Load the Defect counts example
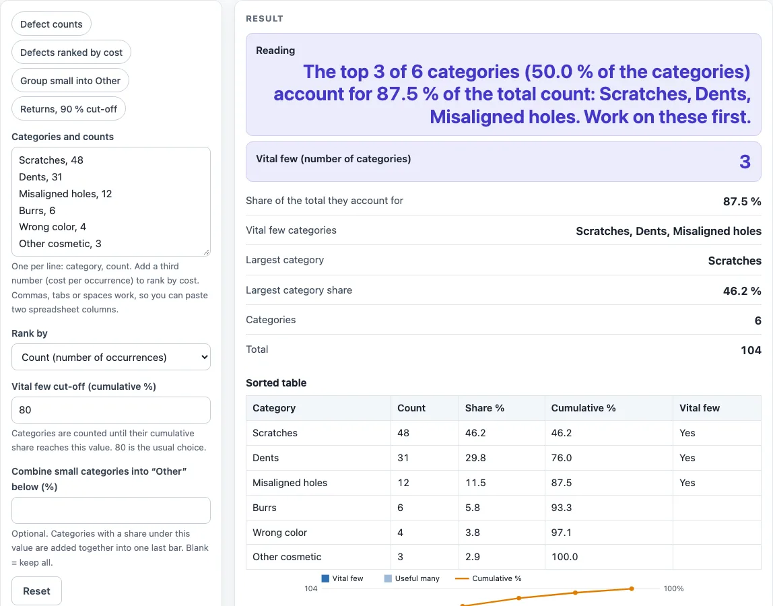The height and width of the screenshot is (606, 773). click(51, 24)
